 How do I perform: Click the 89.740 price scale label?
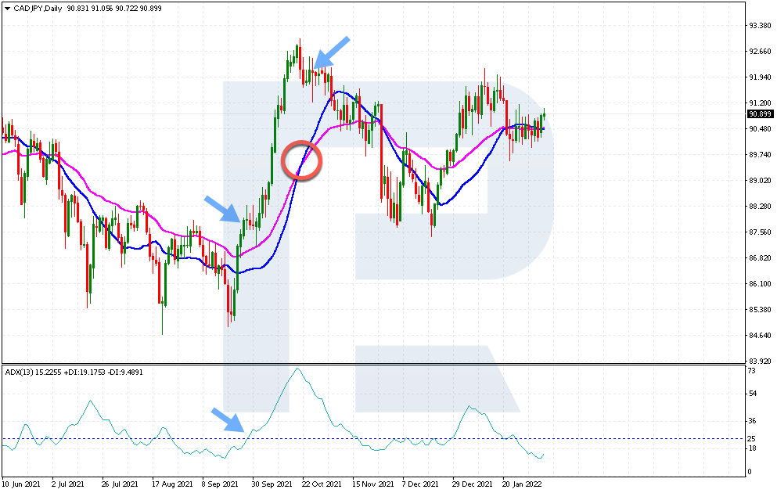coord(760,154)
